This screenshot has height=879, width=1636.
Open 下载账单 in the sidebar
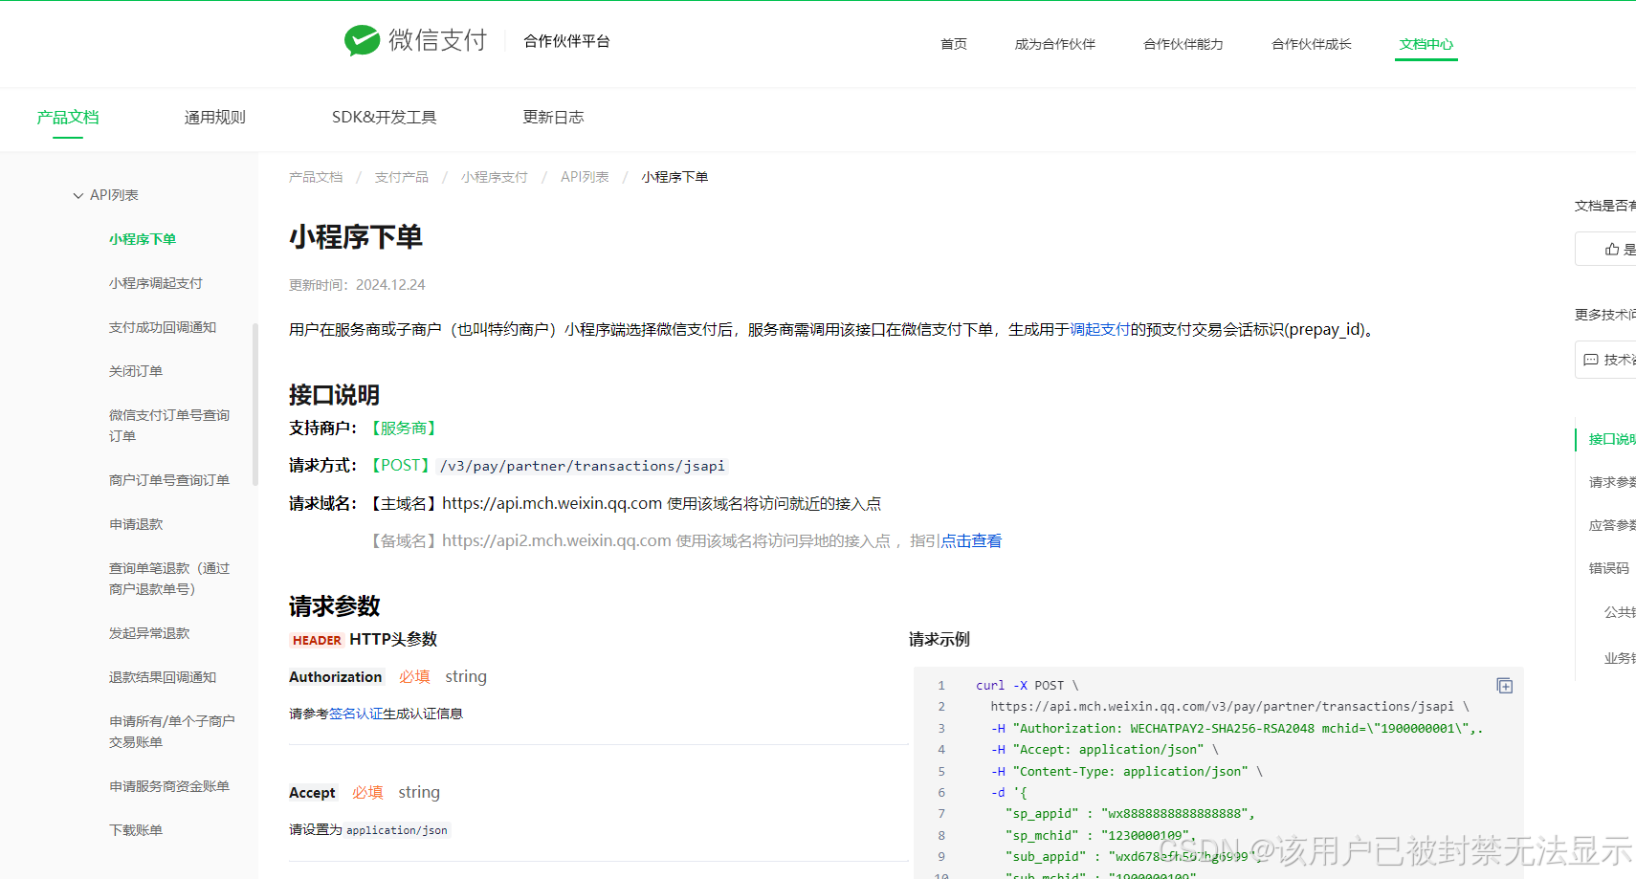(136, 830)
